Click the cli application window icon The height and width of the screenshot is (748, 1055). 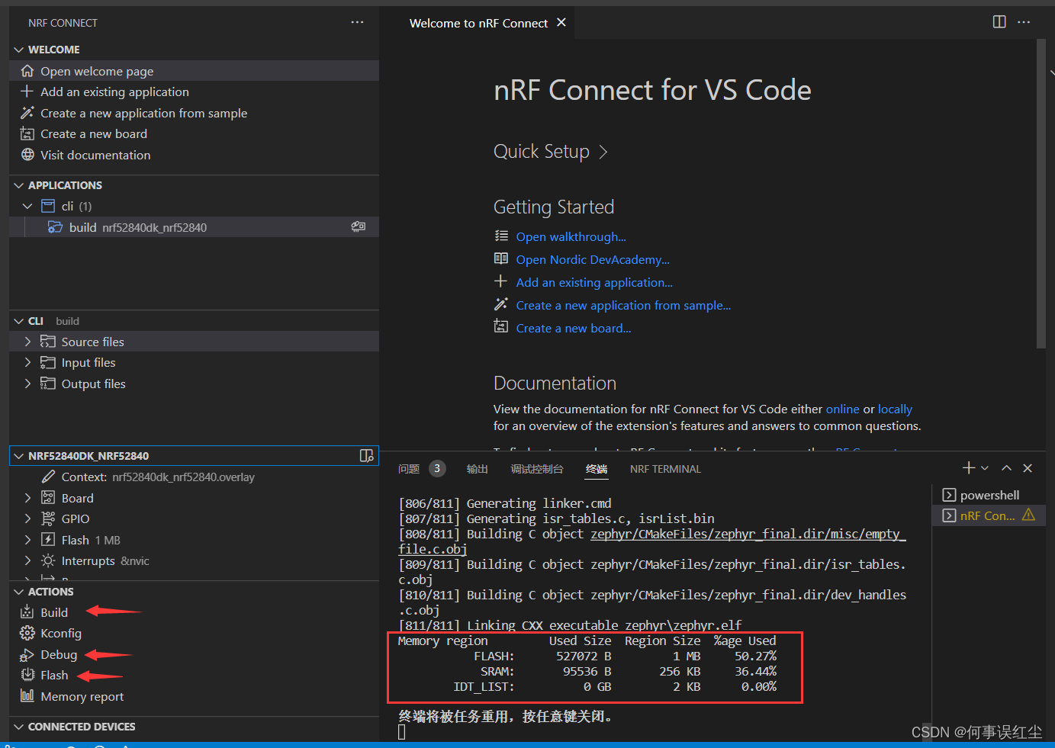48,206
